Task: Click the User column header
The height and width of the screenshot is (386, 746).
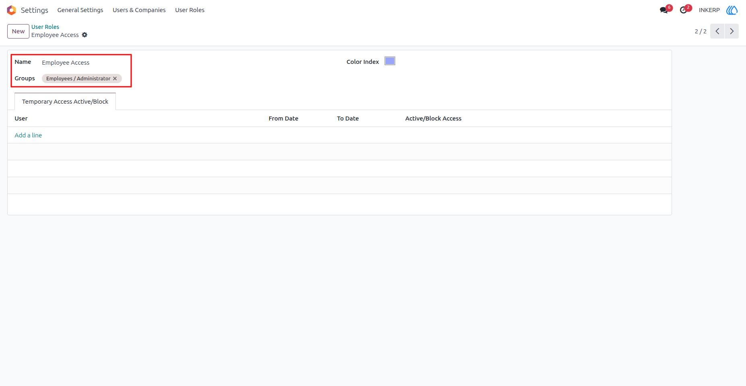Action: (21, 118)
